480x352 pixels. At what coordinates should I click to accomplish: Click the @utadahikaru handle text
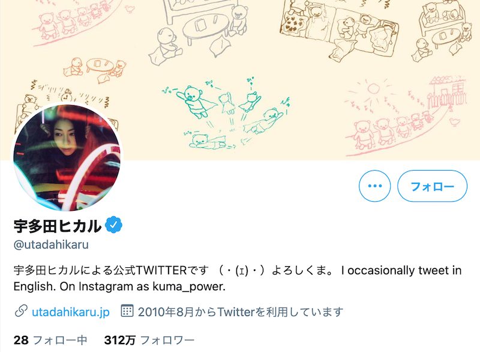(x=51, y=244)
